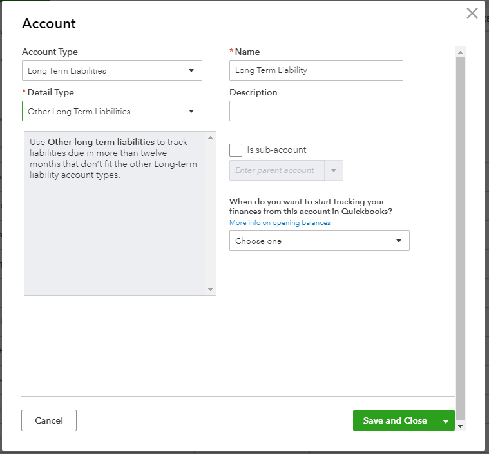Click the dialog scrollbar's up arrow
This screenshot has height=454, width=489.
tap(460, 52)
